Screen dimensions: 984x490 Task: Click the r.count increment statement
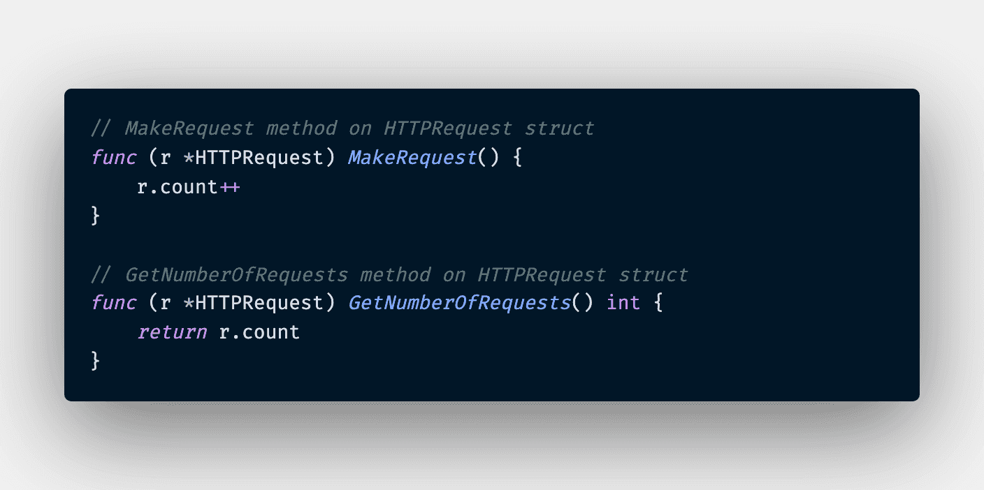[189, 187]
